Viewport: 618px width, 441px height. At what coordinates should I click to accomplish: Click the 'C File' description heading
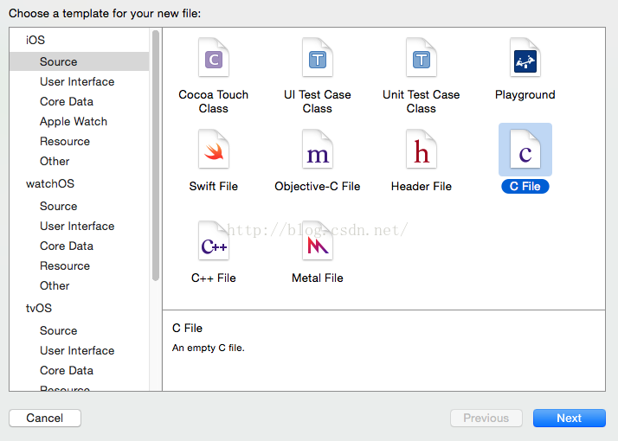pos(187,328)
